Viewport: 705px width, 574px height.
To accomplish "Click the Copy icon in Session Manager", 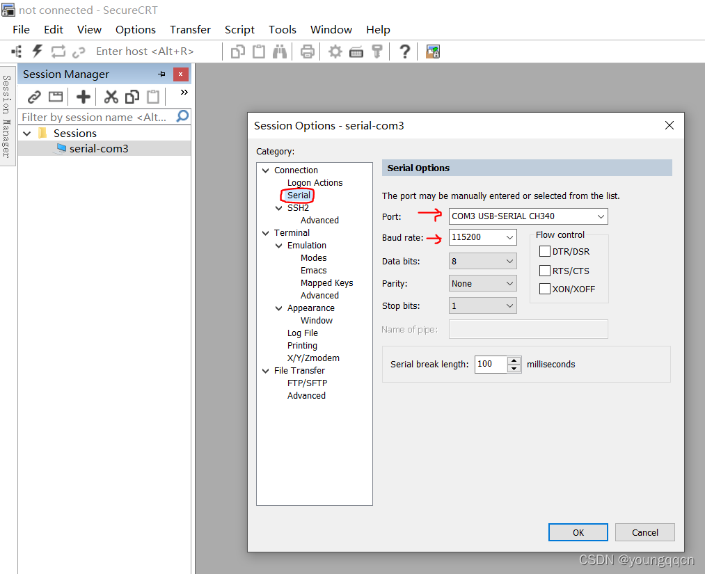I will click(132, 97).
